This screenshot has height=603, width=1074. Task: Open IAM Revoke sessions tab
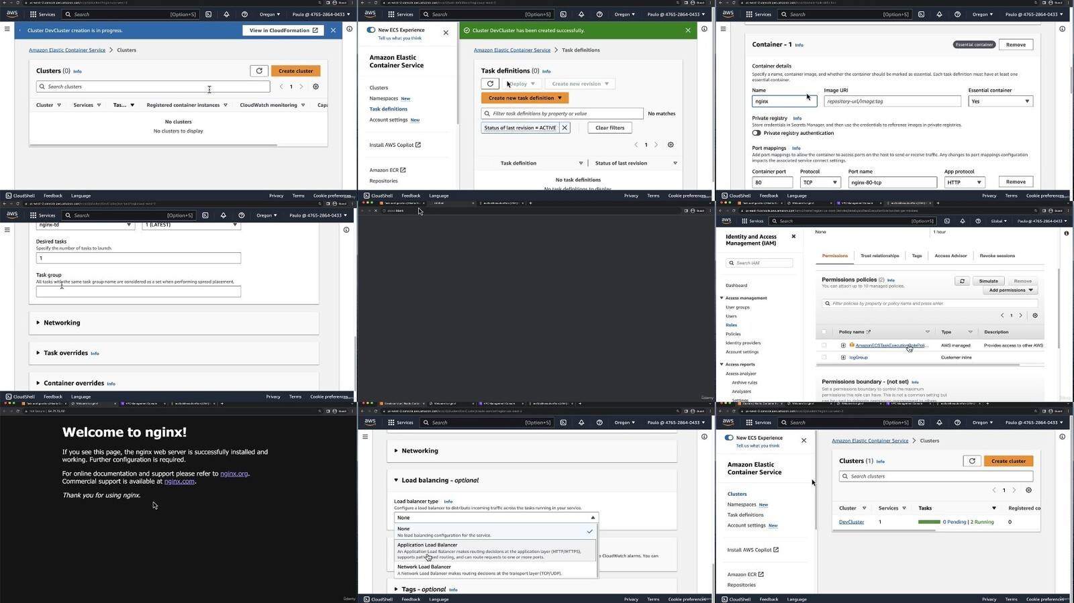click(997, 256)
